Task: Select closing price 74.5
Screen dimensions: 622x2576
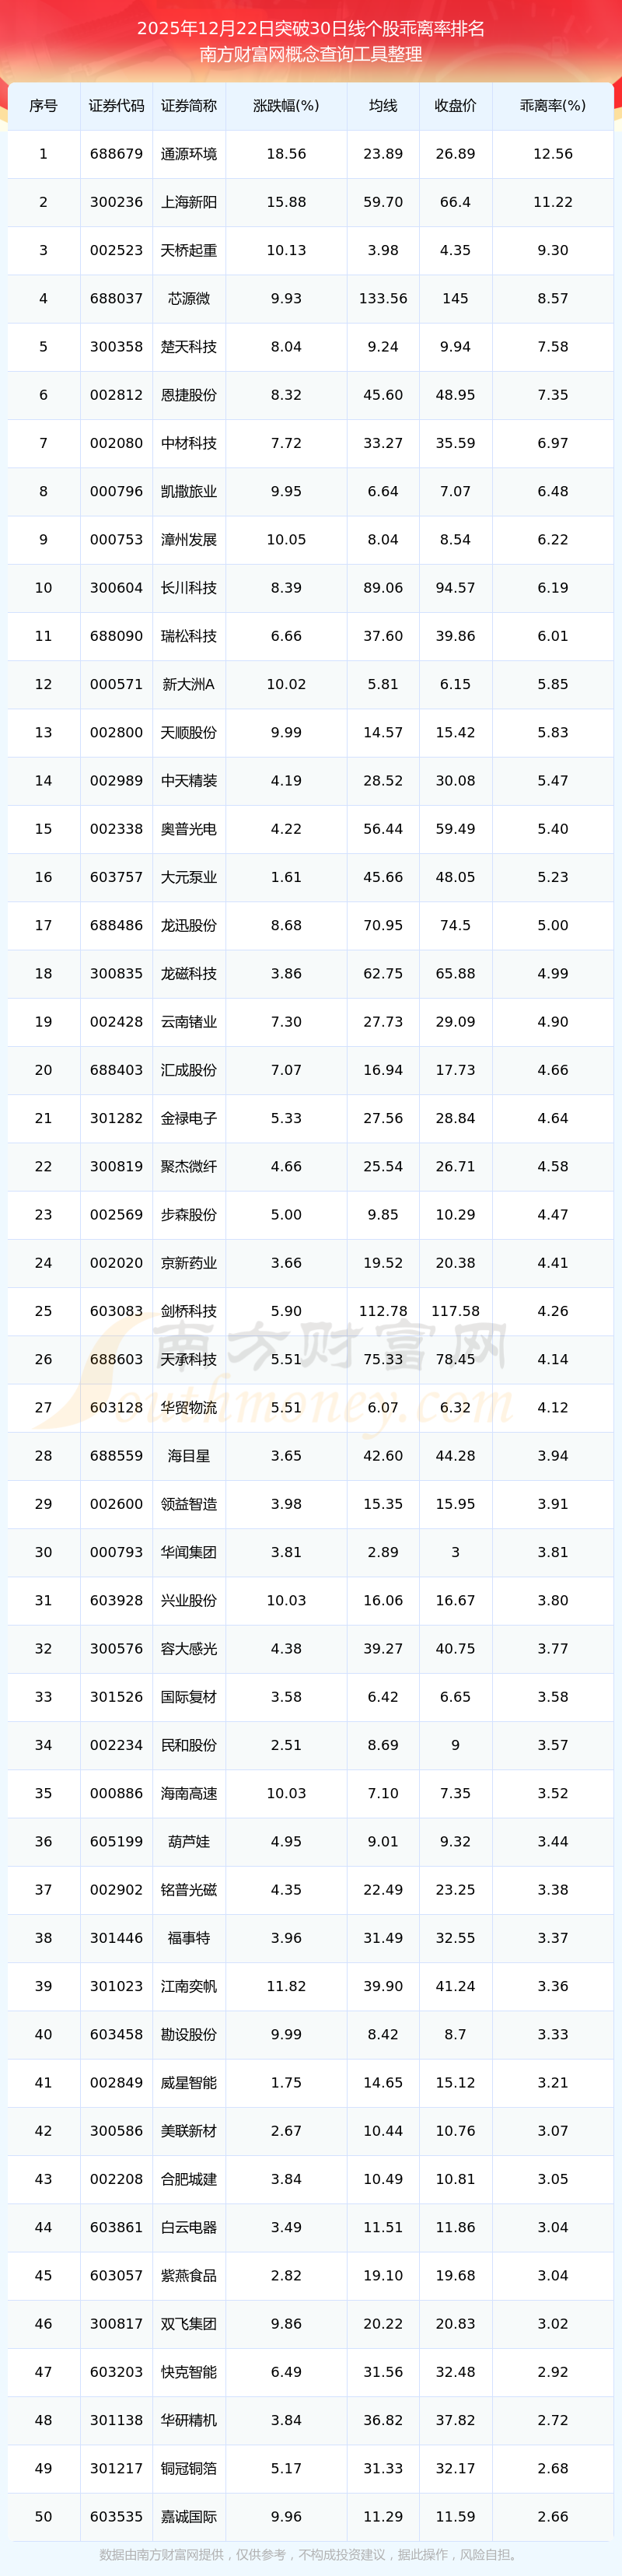Action: pos(455,925)
